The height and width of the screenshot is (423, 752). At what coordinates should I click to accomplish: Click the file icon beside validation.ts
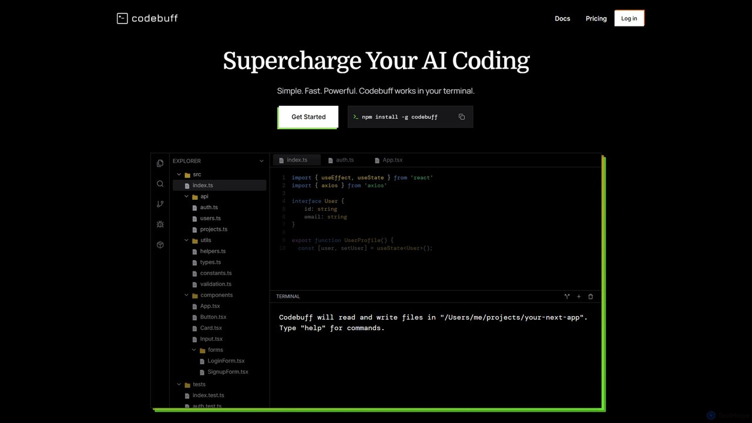(x=195, y=284)
